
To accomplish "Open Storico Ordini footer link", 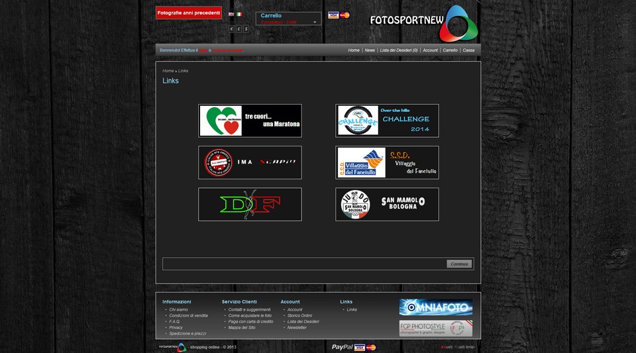I will pyautogui.click(x=299, y=316).
